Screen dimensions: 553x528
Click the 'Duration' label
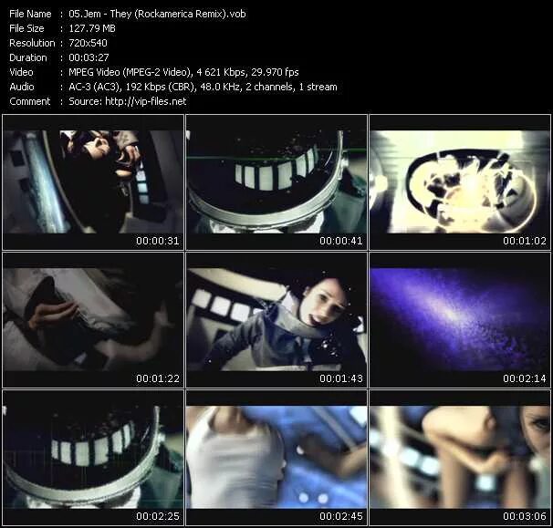(x=28, y=57)
